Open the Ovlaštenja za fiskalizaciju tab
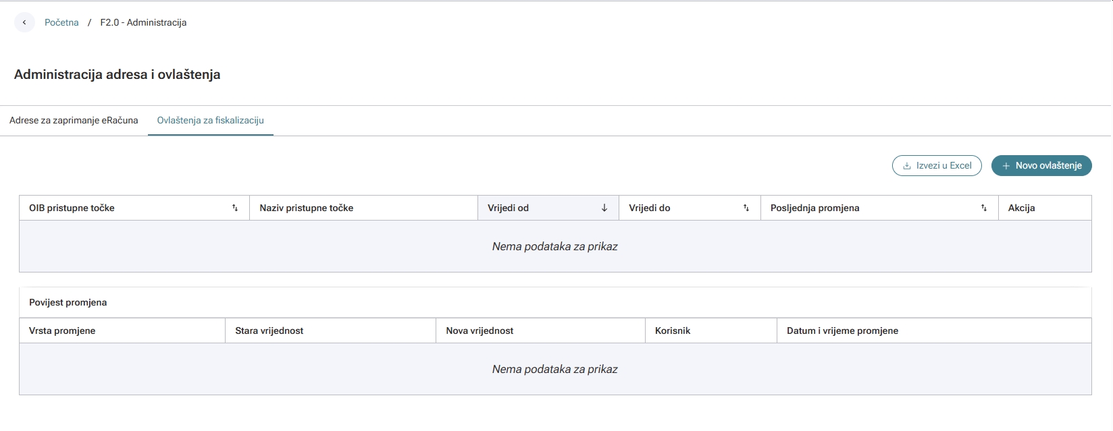 (x=211, y=120)
